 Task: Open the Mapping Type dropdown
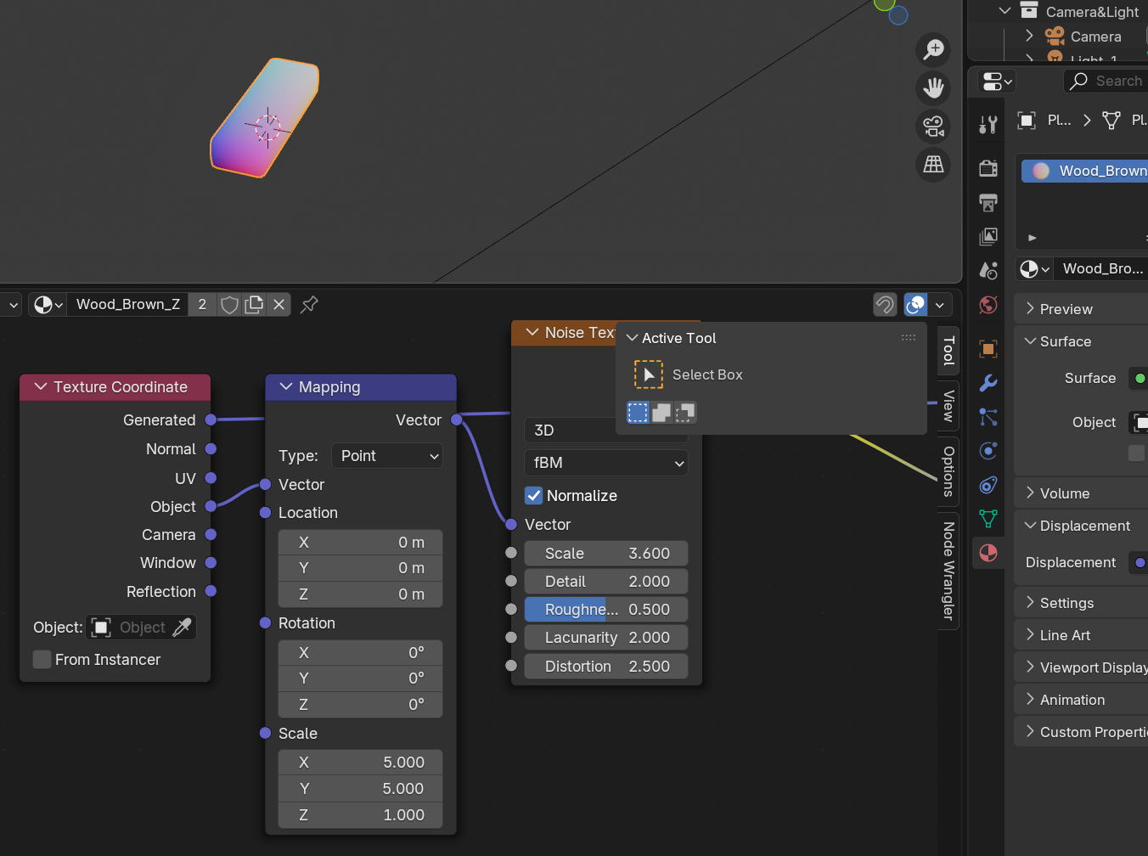point(387,456)
